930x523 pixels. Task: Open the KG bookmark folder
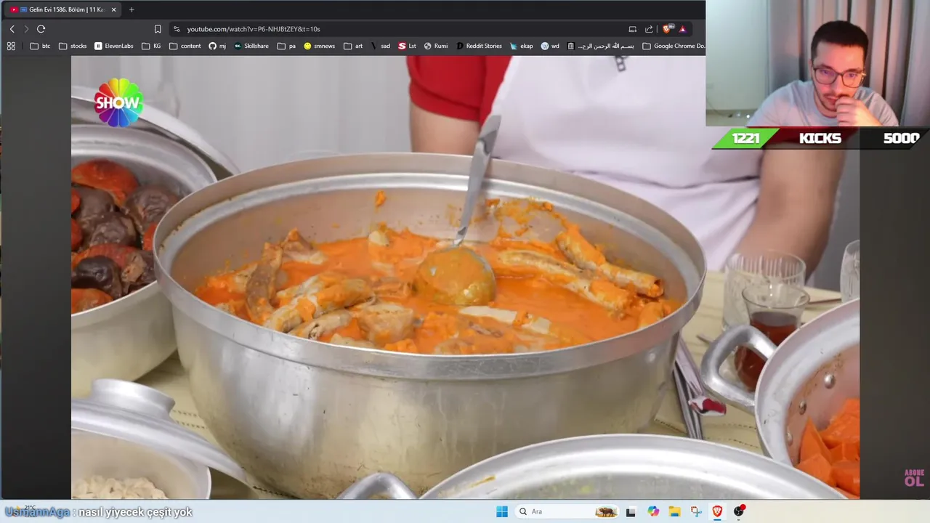pyautogui.click(x=152, y=46)
